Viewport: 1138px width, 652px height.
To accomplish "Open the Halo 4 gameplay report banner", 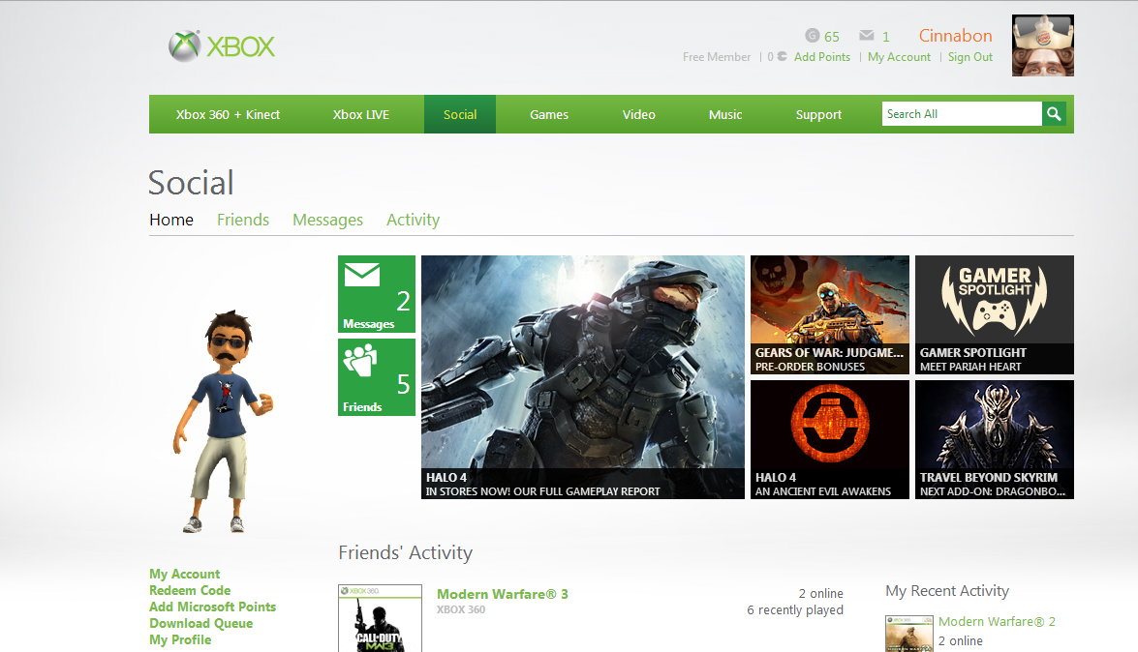I will tap(583, 377).
